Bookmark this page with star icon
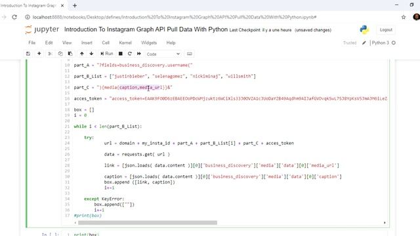The image size is (420, 236). click(x=404, y=17)
